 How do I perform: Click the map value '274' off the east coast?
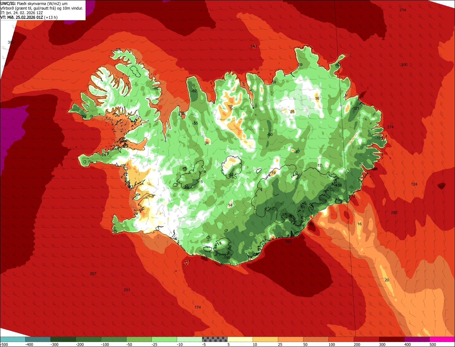tap(390, 127)
